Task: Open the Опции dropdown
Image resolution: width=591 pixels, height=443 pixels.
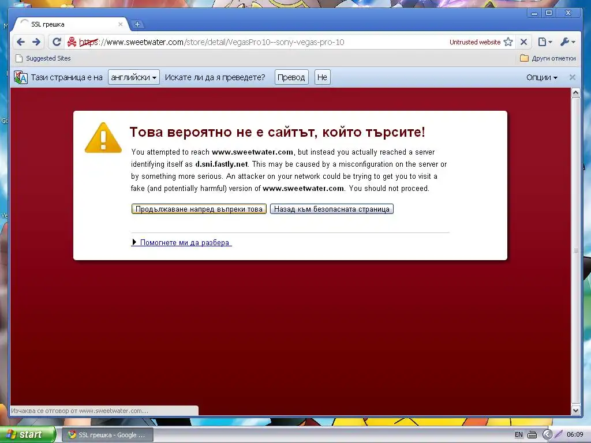Action: pos(541,77)
